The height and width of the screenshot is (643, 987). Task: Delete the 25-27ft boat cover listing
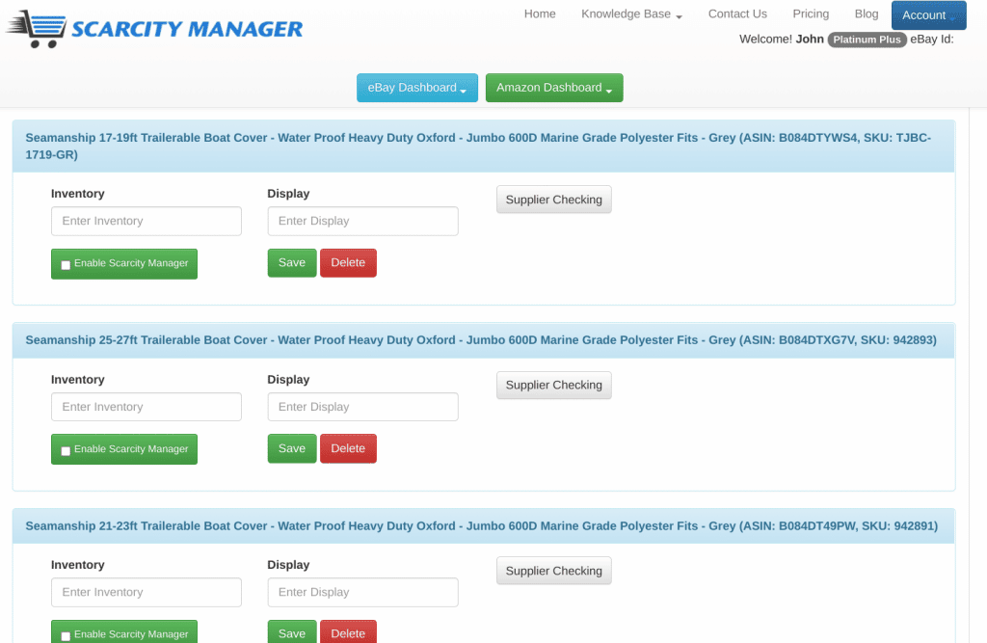pos(348,448)
